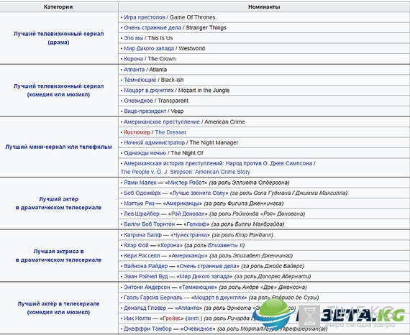Open the 'Эван Рэйчел Вуд' link
Screen dimensions: 410x335
(145, 277)
